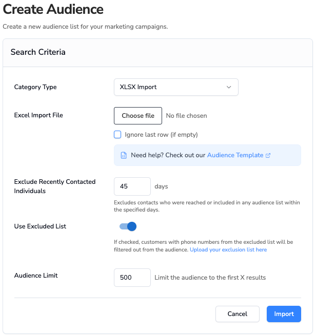
Task: Open 'Upload your exclusion list here' link
Action: (228, 249)
